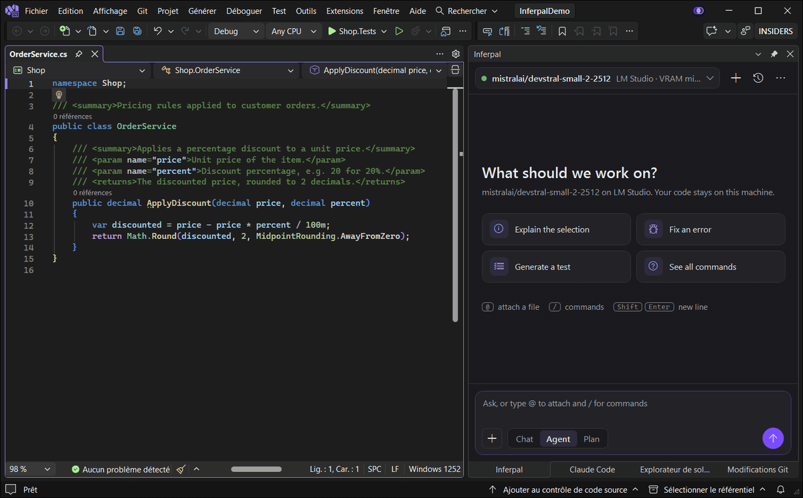Open the Déboguer menu

[x=244, y=11]
